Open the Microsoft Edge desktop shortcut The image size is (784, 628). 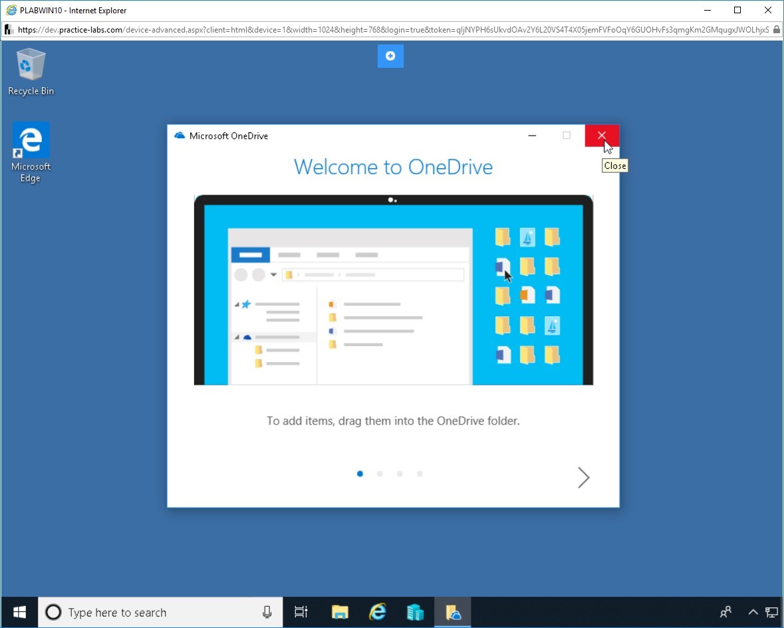click(x=31, y=152)
